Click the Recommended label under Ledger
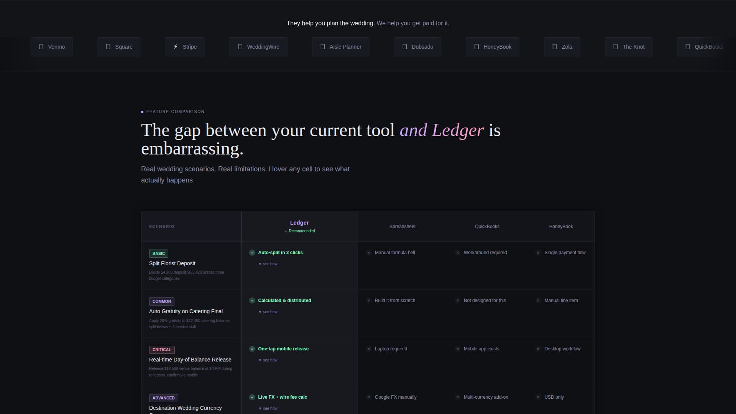 299,231
